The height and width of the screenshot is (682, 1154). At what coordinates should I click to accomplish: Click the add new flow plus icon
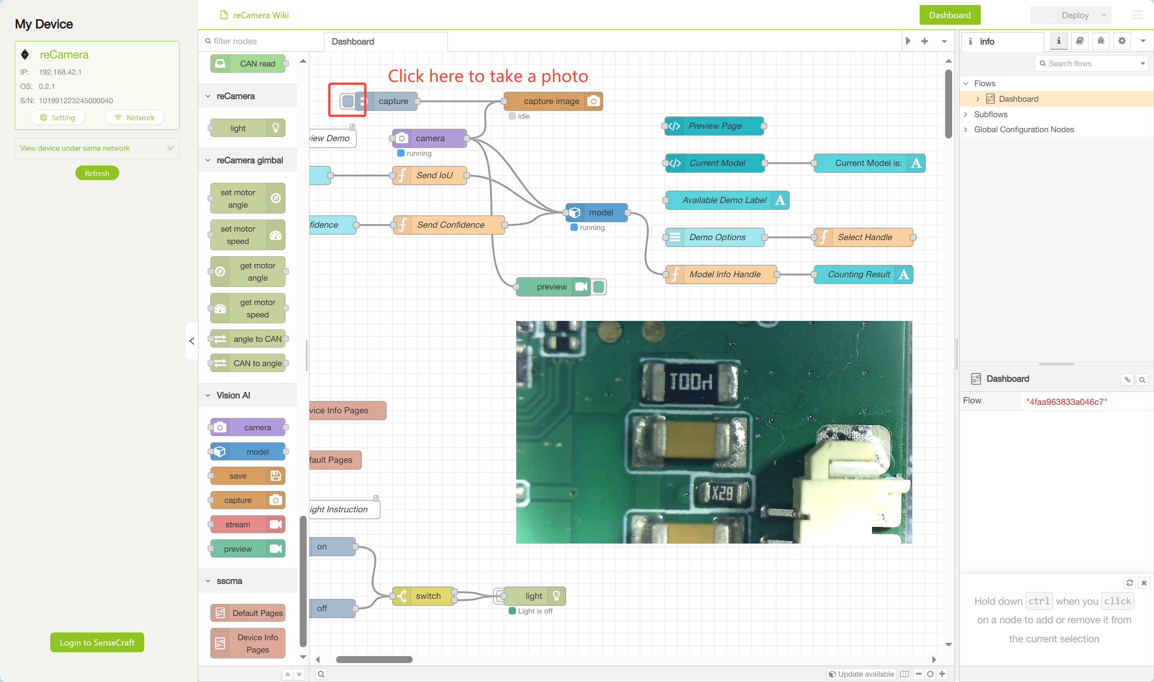click(x=925, y=41)
